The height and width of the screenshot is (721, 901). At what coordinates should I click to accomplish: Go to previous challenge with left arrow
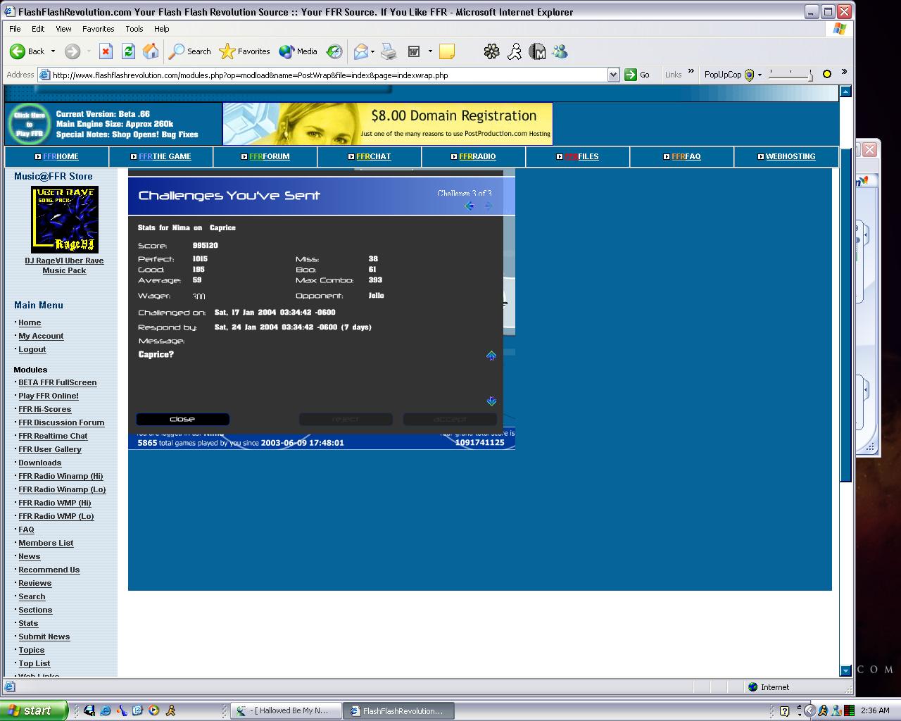pyautogui.click(x=470, y=206)
